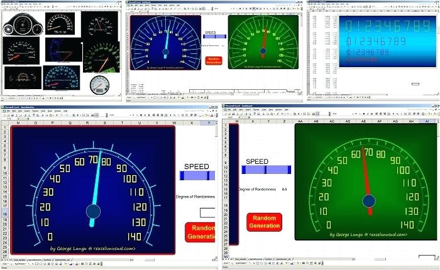Viewport: 440px width, 270px height.
Task: Click the blue needle hub on the large blue speedometer
Action: [93, 210]
